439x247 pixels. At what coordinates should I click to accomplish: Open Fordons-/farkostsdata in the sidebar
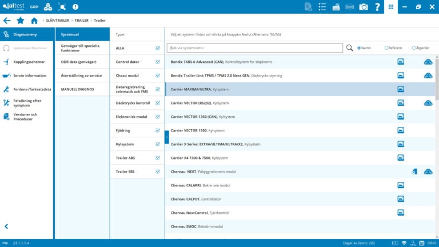tap(26, 89)
